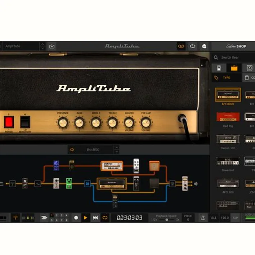Select the Powerball amp thumbnail
The height and width of the screenshot is (255, 255).
(228, 161)
